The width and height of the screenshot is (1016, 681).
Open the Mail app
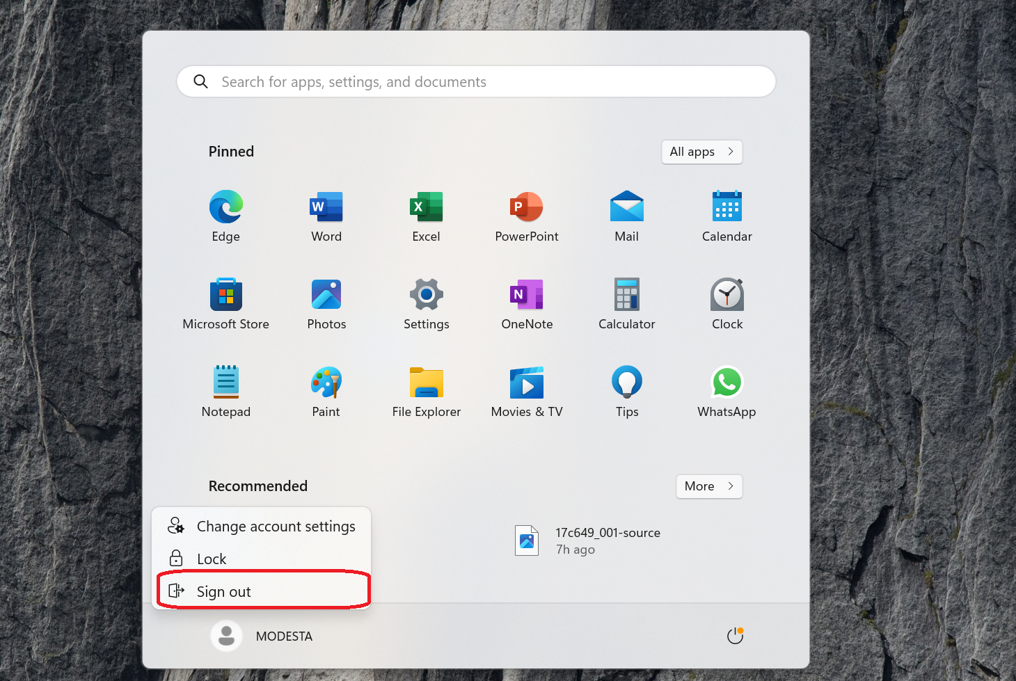pos(626,216)
